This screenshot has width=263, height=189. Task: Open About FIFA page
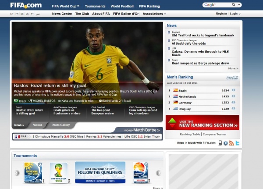[101, 14]
